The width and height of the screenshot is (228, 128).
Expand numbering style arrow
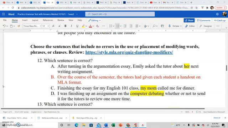click(x=121, y=26)
